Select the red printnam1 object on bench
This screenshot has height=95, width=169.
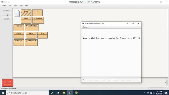(x=8, y=83)
